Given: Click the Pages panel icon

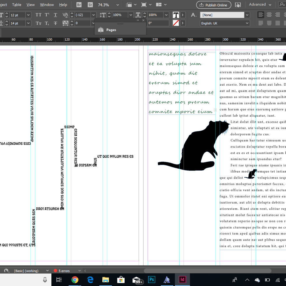Looking at the screenshot, I should 101,30.
